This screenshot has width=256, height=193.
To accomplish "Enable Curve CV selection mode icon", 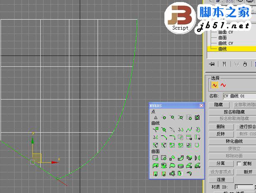I will 215,85.
